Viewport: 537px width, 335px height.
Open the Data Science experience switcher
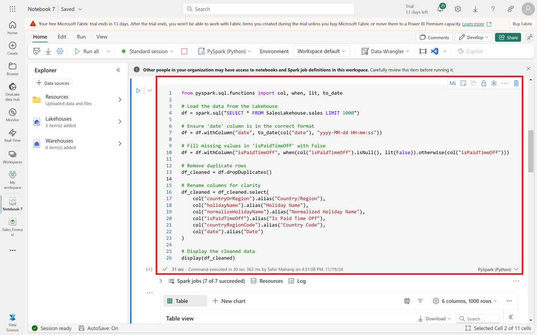click(x=12, y=322)
